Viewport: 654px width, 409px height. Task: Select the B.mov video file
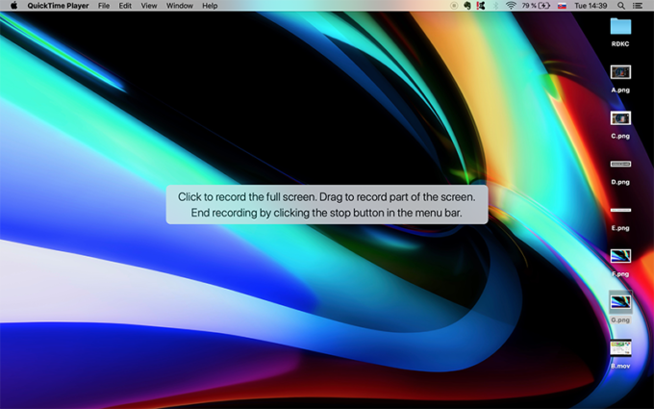point(620,347)
